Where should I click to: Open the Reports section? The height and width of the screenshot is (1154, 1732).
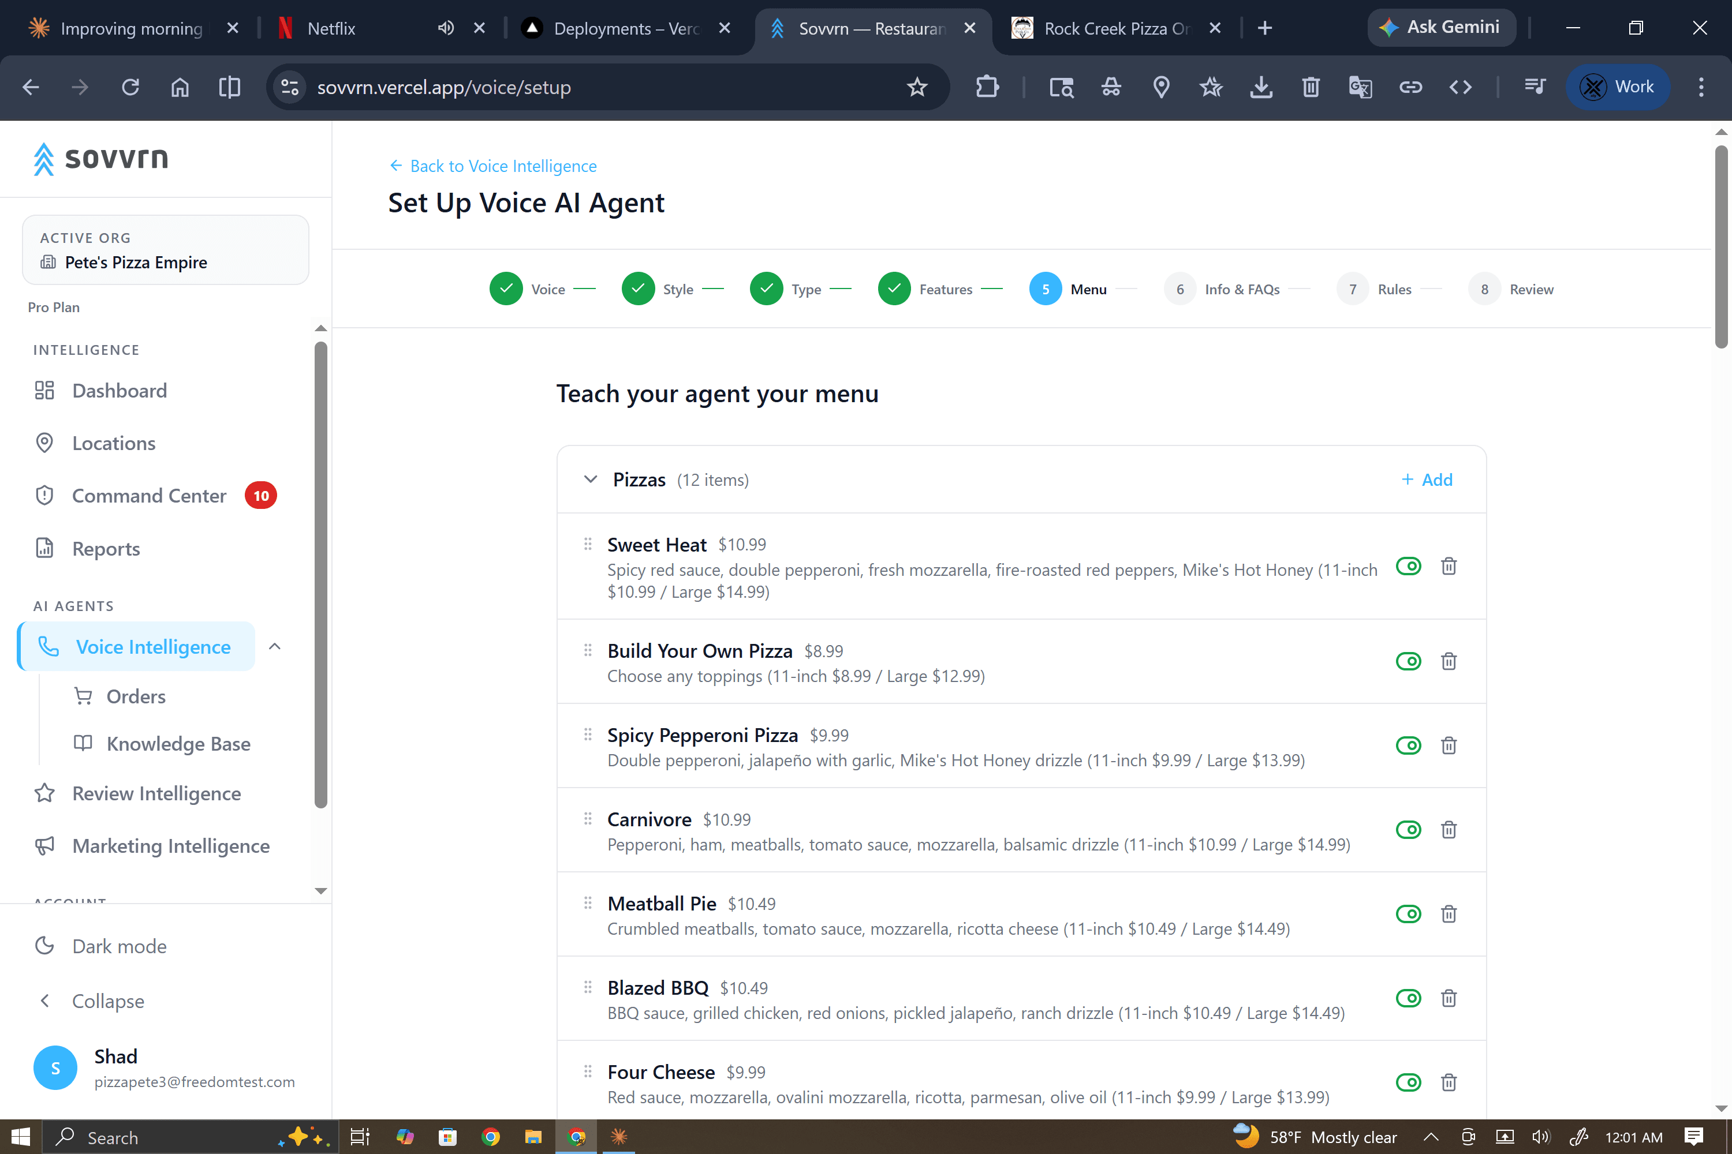click(106, 548)
